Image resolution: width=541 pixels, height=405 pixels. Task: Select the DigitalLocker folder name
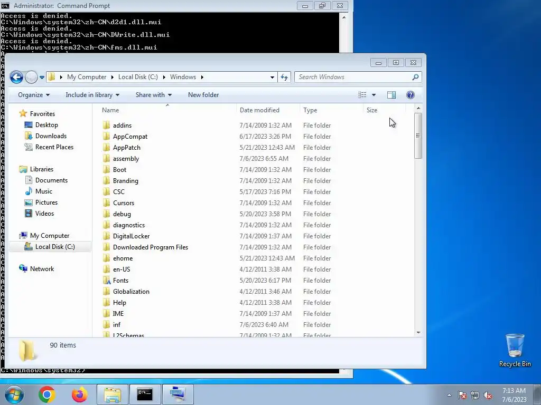pos(131,236)
